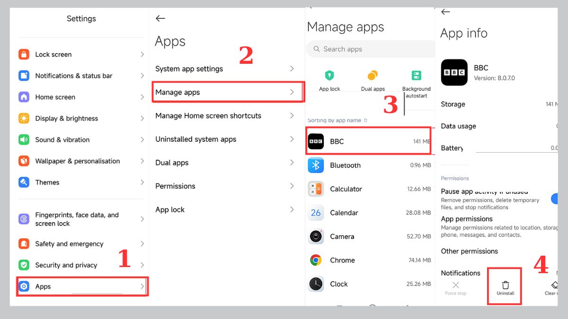Open the App lock shortcut icon
The image size is (568, 319).
tap(329, 76)
